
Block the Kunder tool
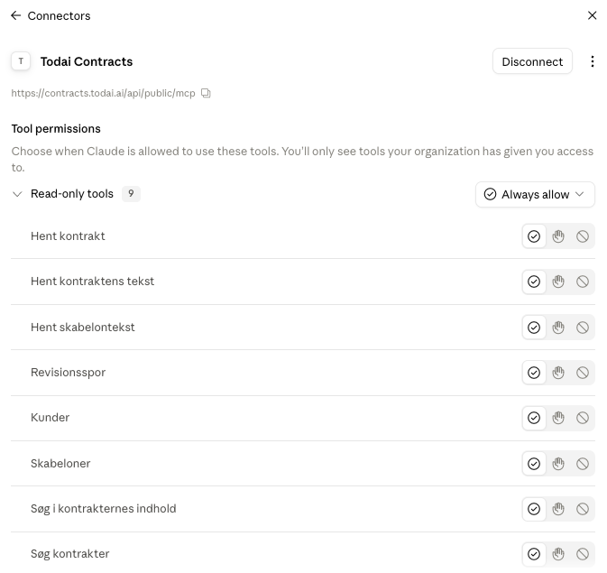583,418
